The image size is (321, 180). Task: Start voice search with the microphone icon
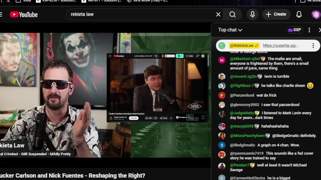click(253, 14)
